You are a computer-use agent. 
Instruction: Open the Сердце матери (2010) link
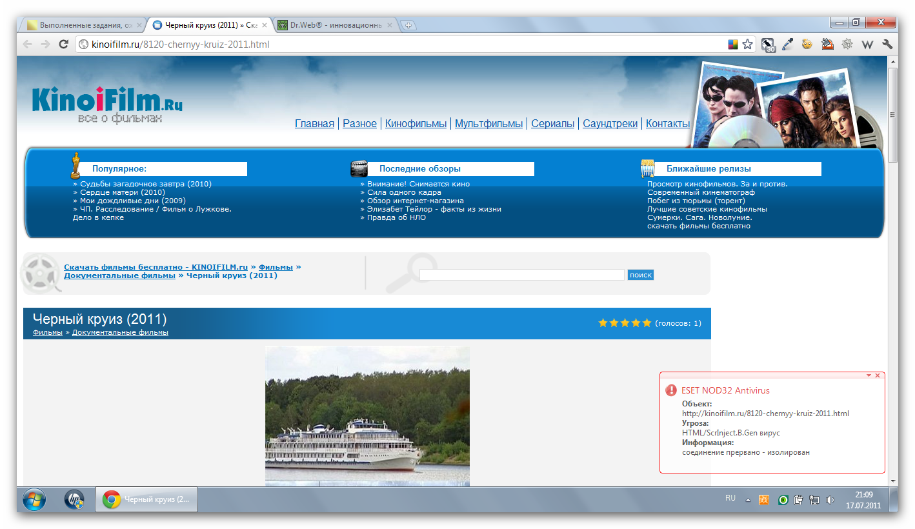pyautogui.click(x=122, y=192)
